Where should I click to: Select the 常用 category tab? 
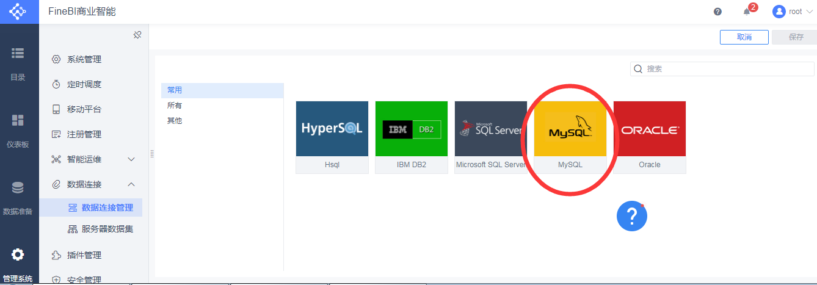click(x=222, y=90)
